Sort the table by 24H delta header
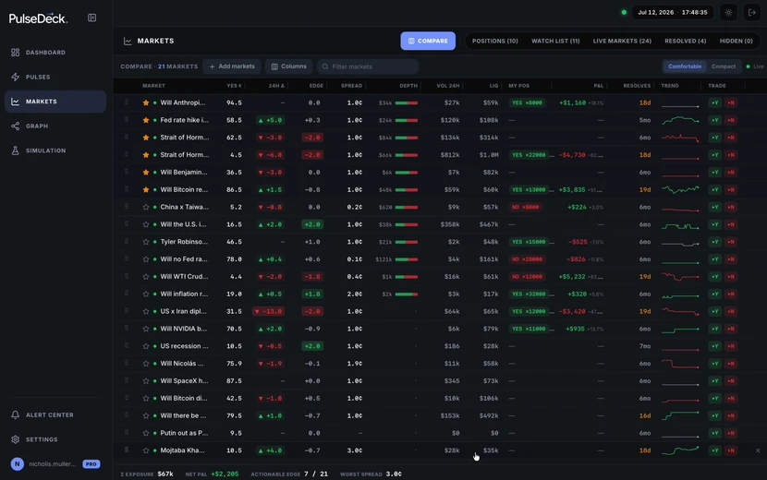Image resolution: width=767 pixels, height=480 pixels. click(x=276, y=86)
